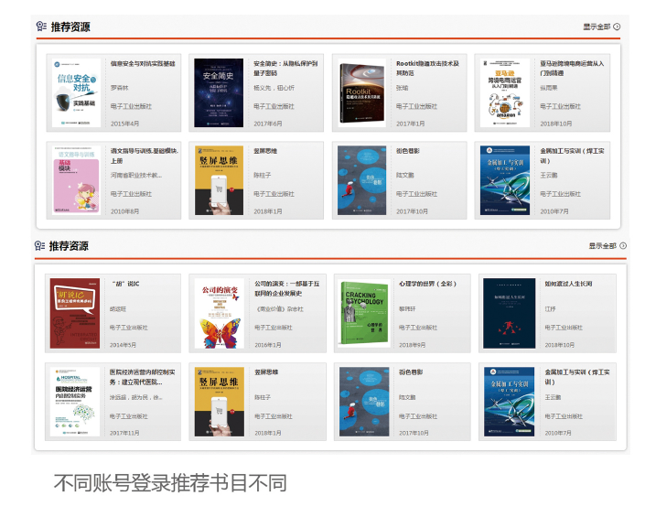Click the date 2010年8月
Image resolution: width=645 pixels, height=506 pixels.
pyautogui.click(x=124, y=211)
